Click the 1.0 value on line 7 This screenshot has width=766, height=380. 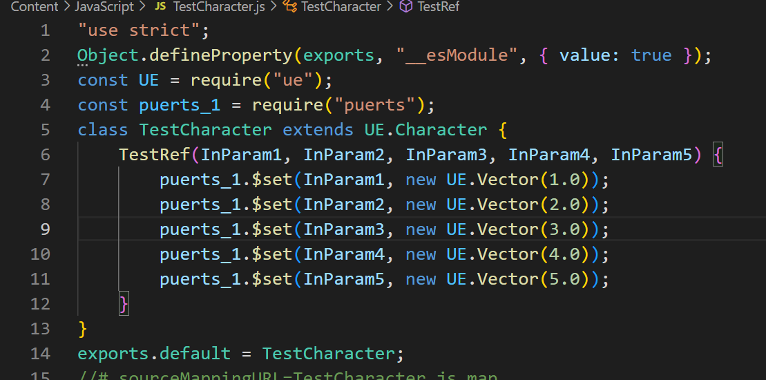[x=564, y=180]
